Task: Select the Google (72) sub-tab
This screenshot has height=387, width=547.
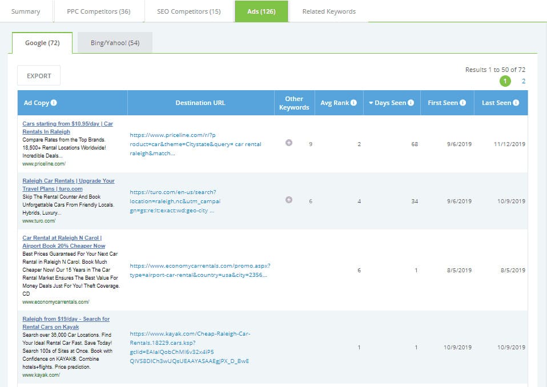Action: click(42, 43)
